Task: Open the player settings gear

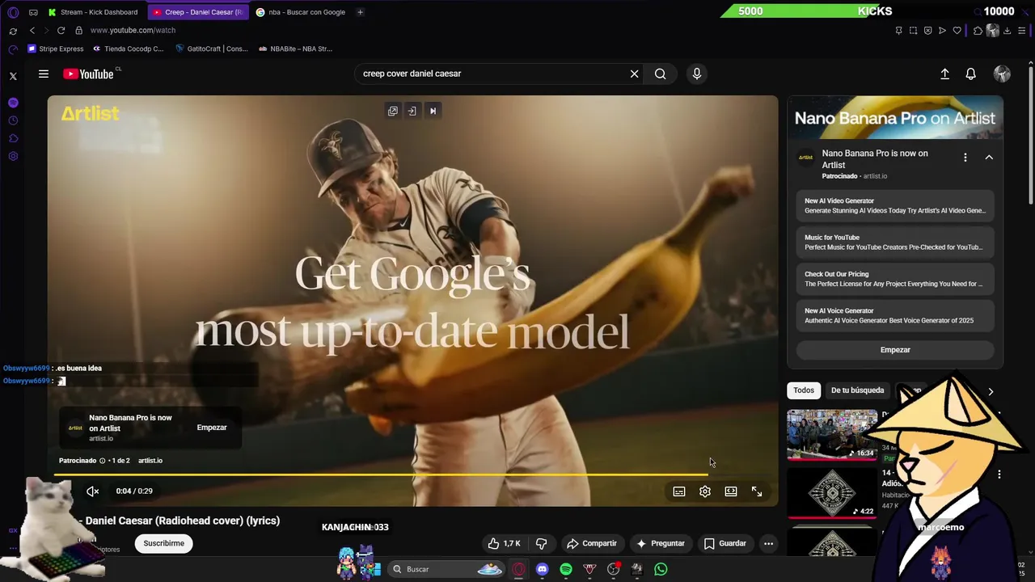Action: 705,491
